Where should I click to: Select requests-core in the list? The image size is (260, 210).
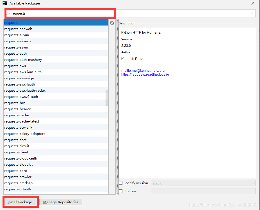coord(56,170)
